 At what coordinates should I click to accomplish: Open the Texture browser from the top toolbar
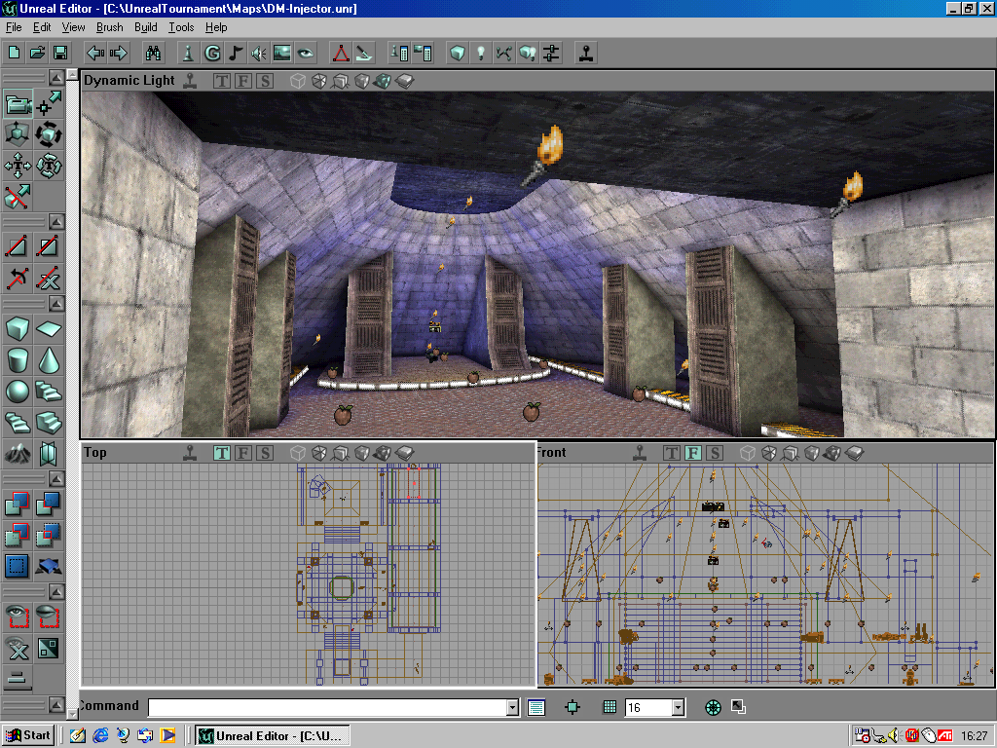click(283, 53)
